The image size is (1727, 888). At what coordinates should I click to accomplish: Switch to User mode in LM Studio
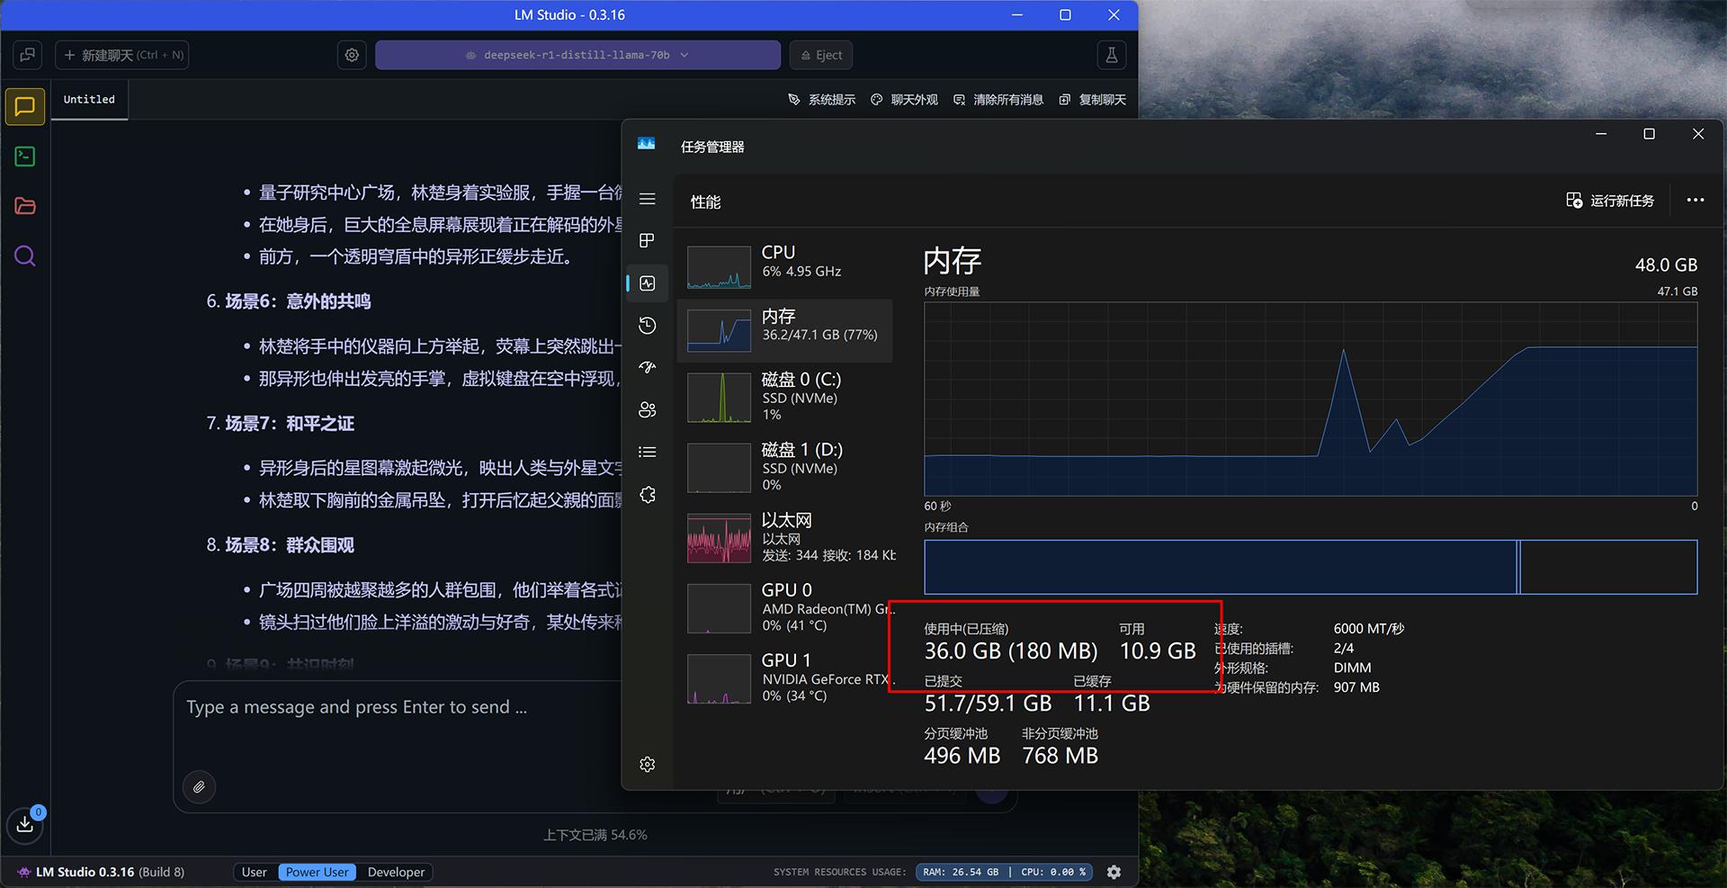255,872
